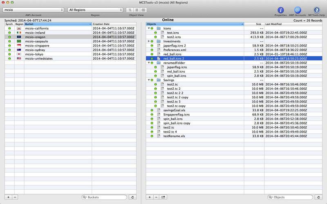Sort by Synch column header
Screen dimensions: 327x204
[x=9, y=24]
